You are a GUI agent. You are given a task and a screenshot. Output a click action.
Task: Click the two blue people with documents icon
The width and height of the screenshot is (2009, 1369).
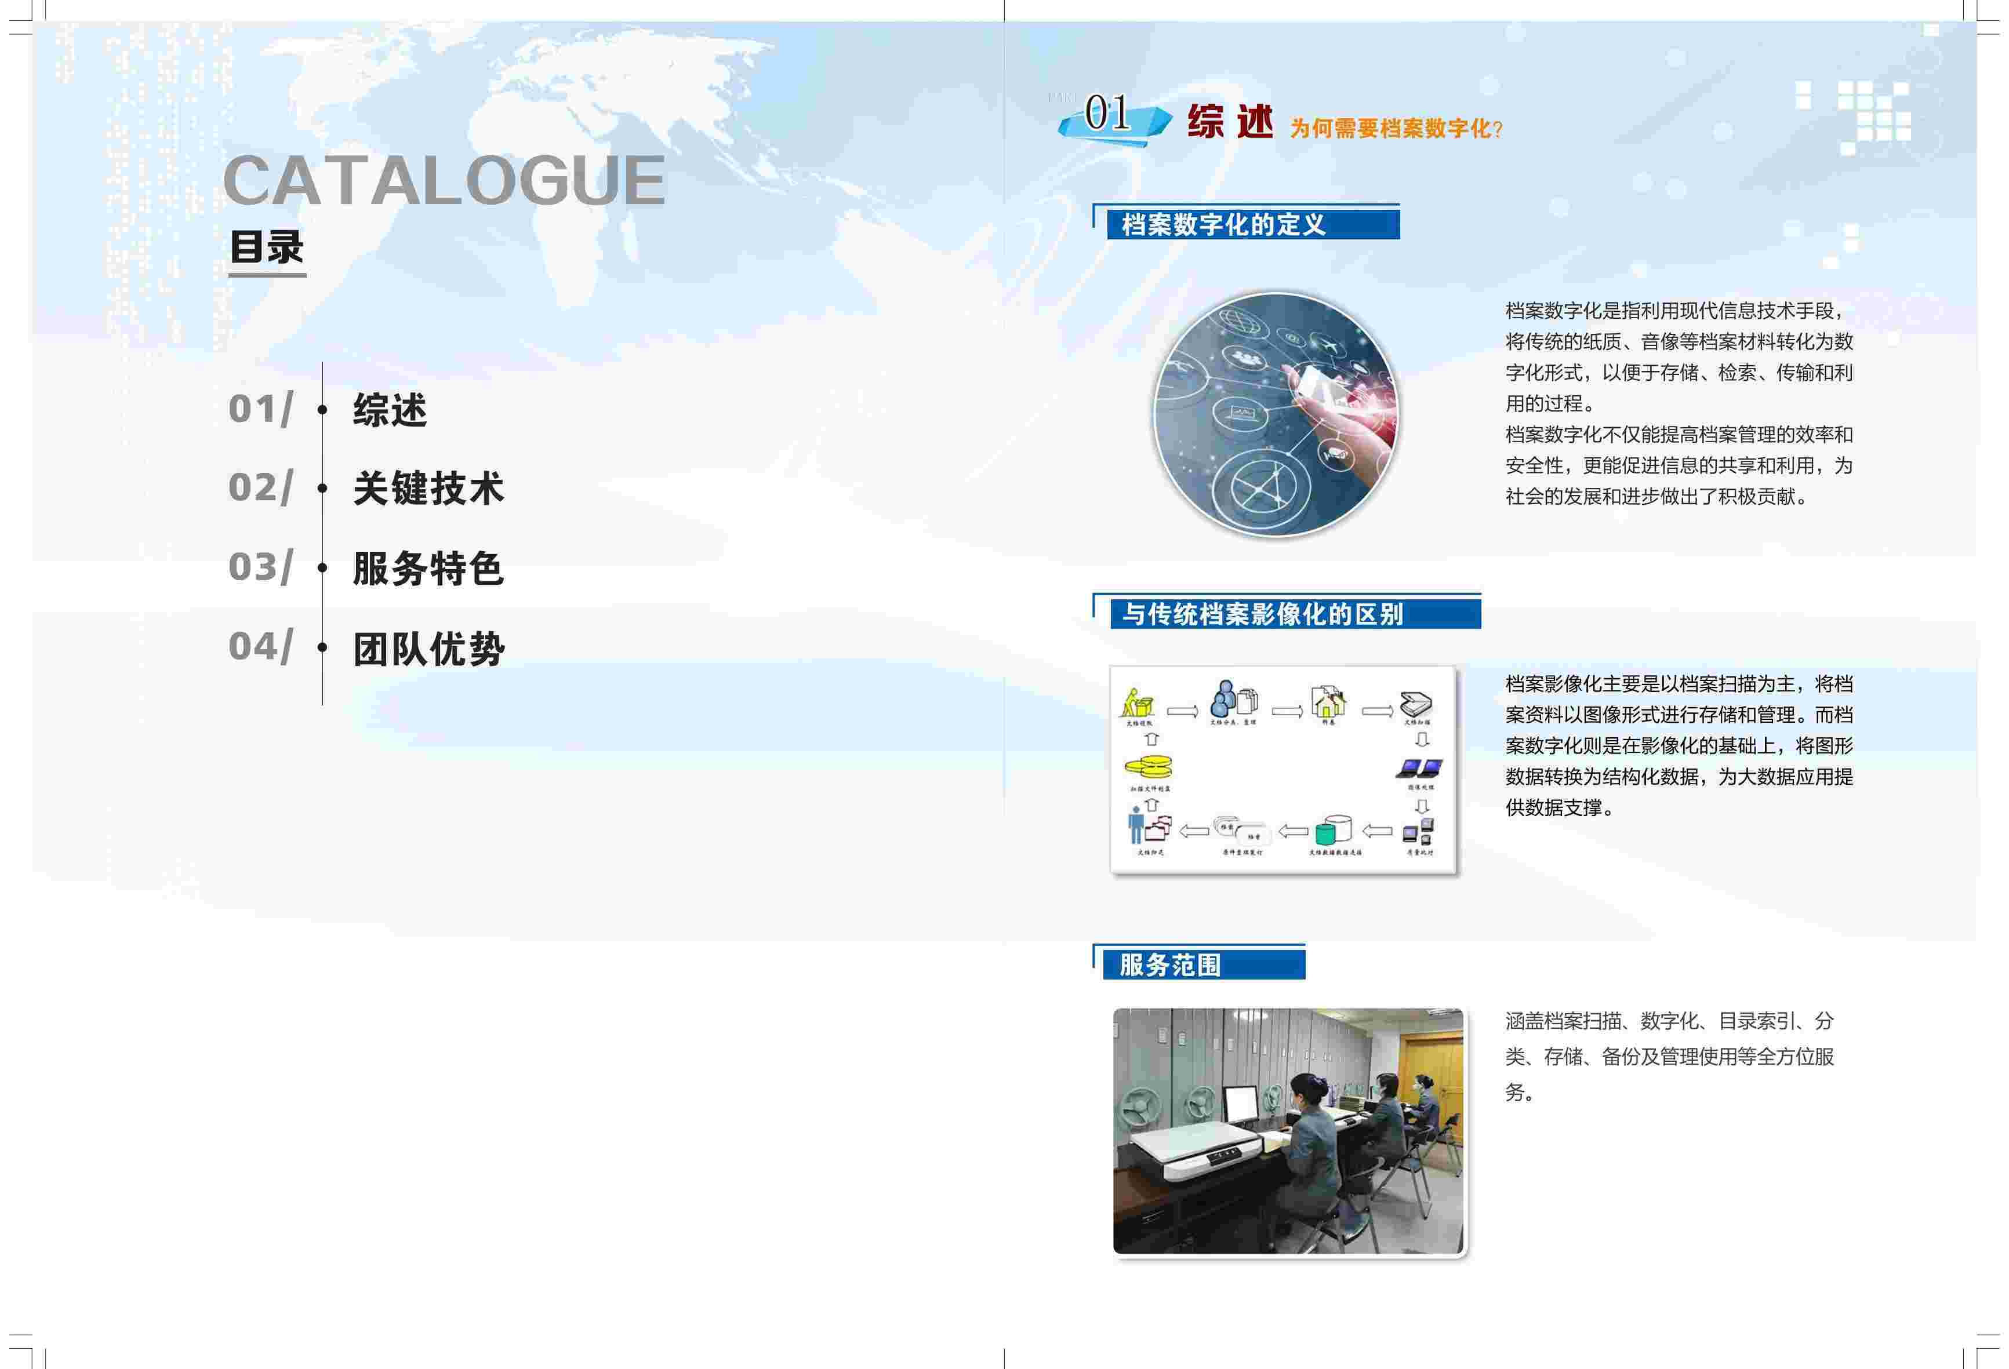[1234, 698]
